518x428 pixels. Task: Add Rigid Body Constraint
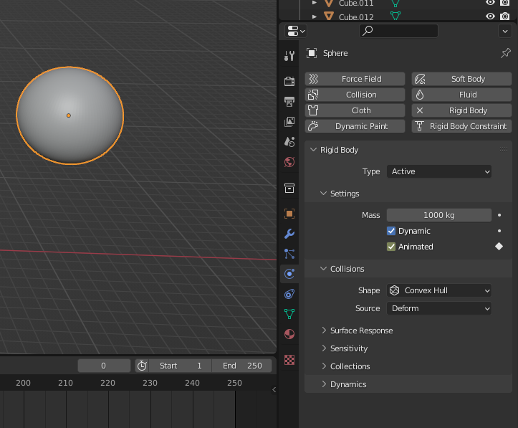click(461, 126)
